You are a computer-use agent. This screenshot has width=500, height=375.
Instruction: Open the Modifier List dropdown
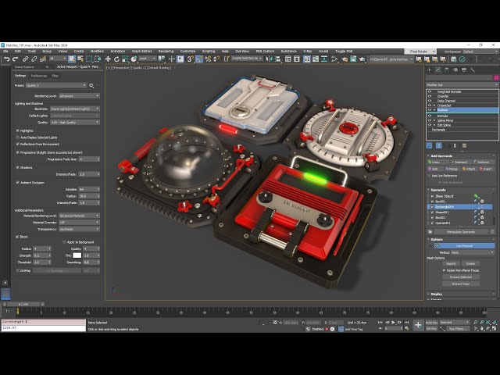[462, 85]
